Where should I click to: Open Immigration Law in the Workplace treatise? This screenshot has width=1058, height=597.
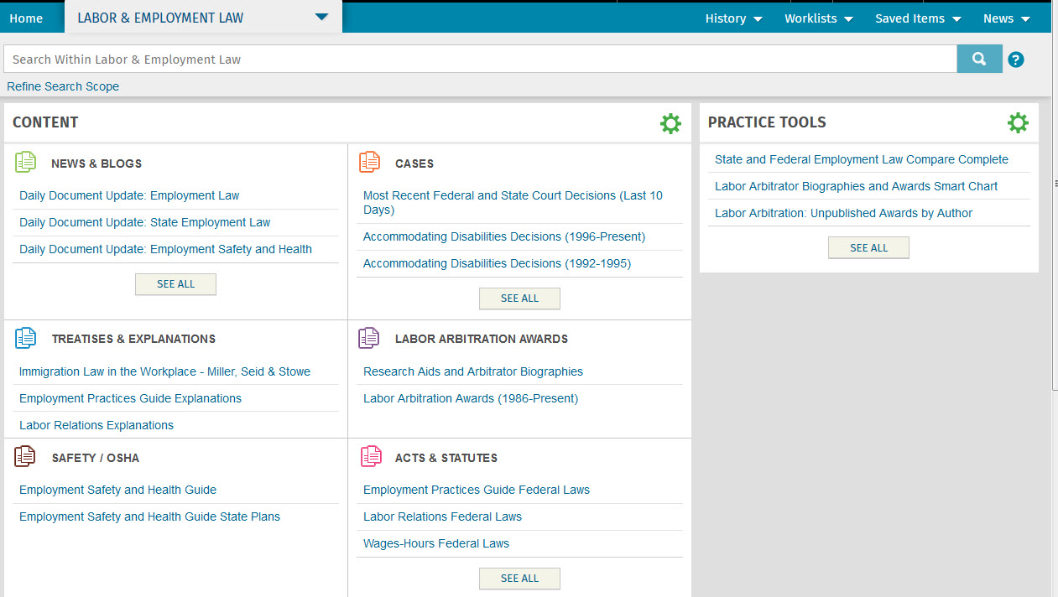(x=164, y=371)
